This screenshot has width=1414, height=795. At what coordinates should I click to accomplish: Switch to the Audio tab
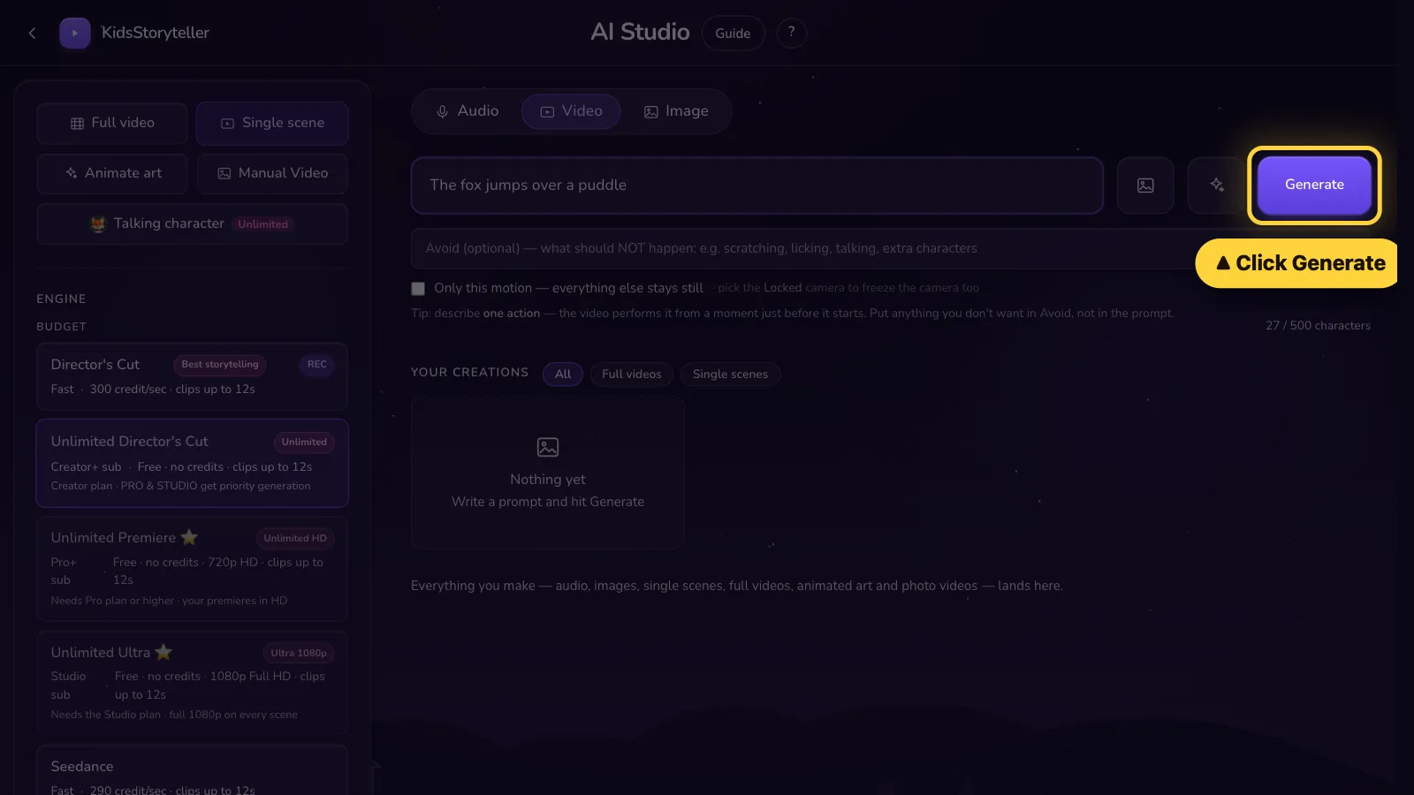[467, 111]
